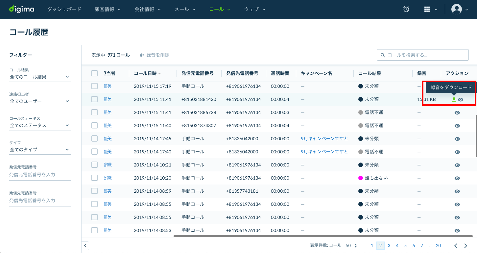The image size is (477, 253).
Task: Open the タイプ filter dropdown
Action: [x=40, y=150]
